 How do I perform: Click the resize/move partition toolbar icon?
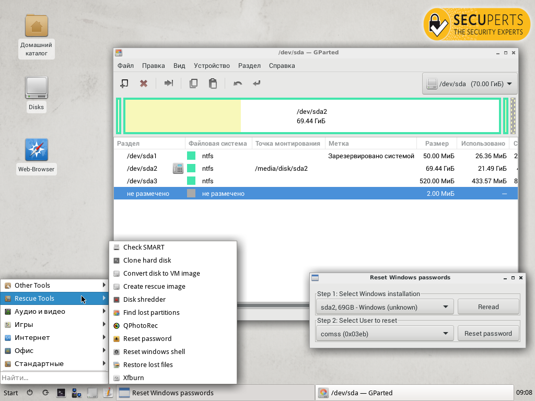(x=169, y=83)
